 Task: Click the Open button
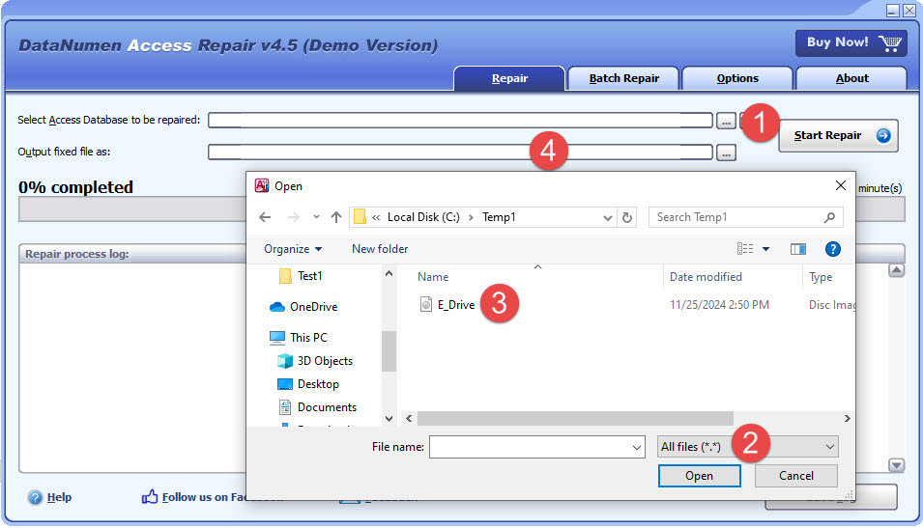[700, 476]
